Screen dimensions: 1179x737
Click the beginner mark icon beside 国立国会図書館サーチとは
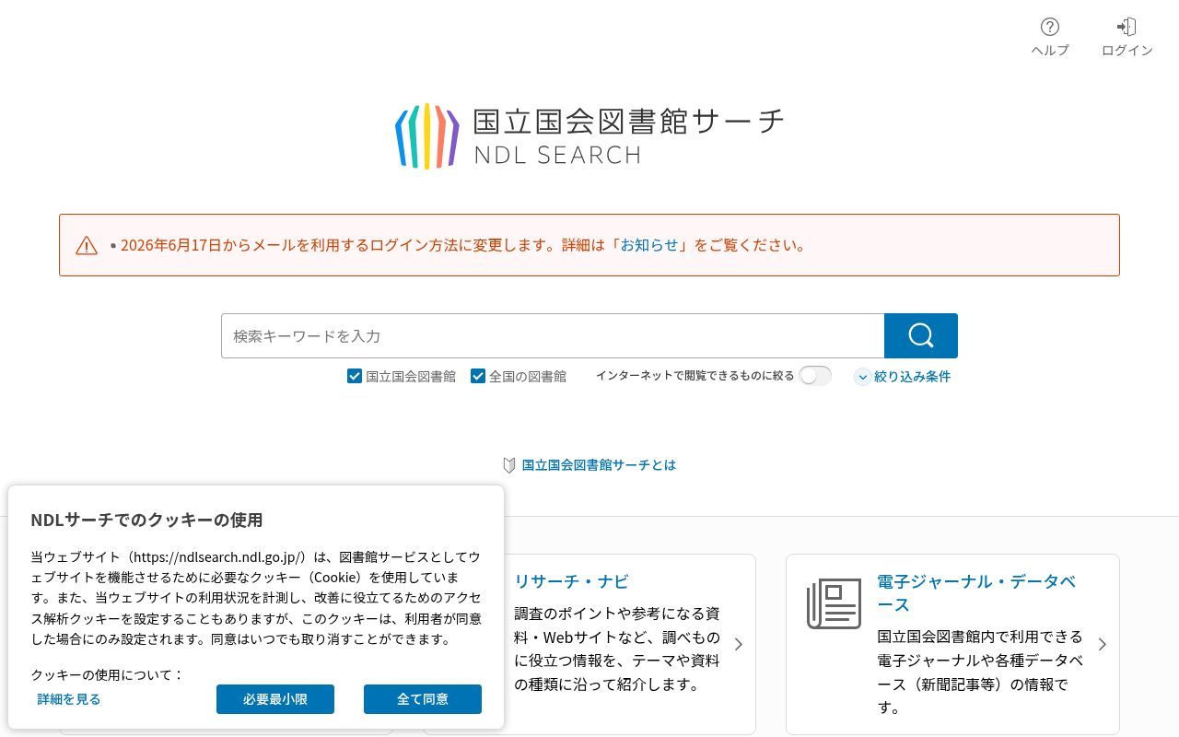pos(508,465)
